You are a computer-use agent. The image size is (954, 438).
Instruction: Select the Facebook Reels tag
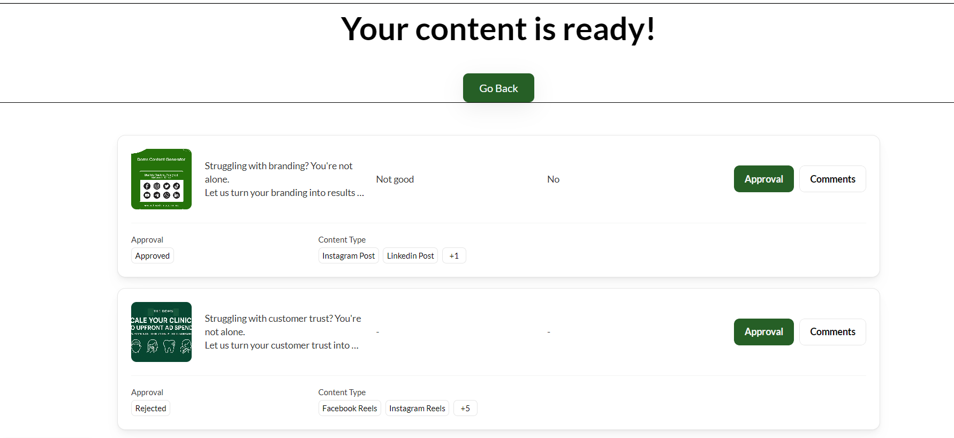350,409
